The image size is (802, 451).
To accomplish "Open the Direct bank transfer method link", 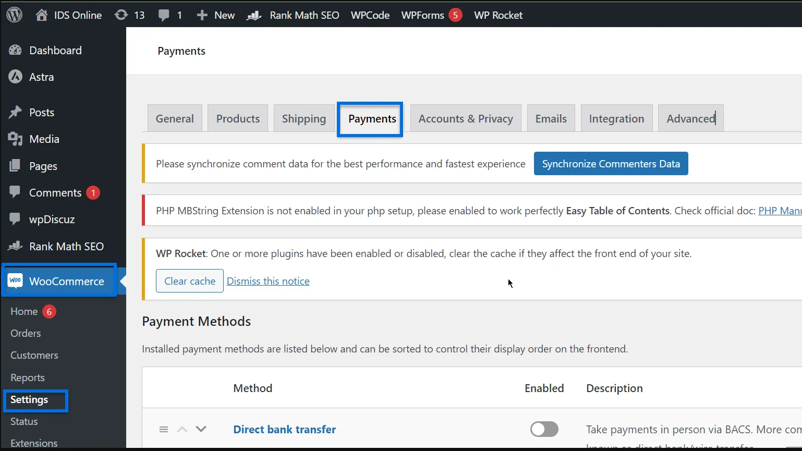I will 285,429.
